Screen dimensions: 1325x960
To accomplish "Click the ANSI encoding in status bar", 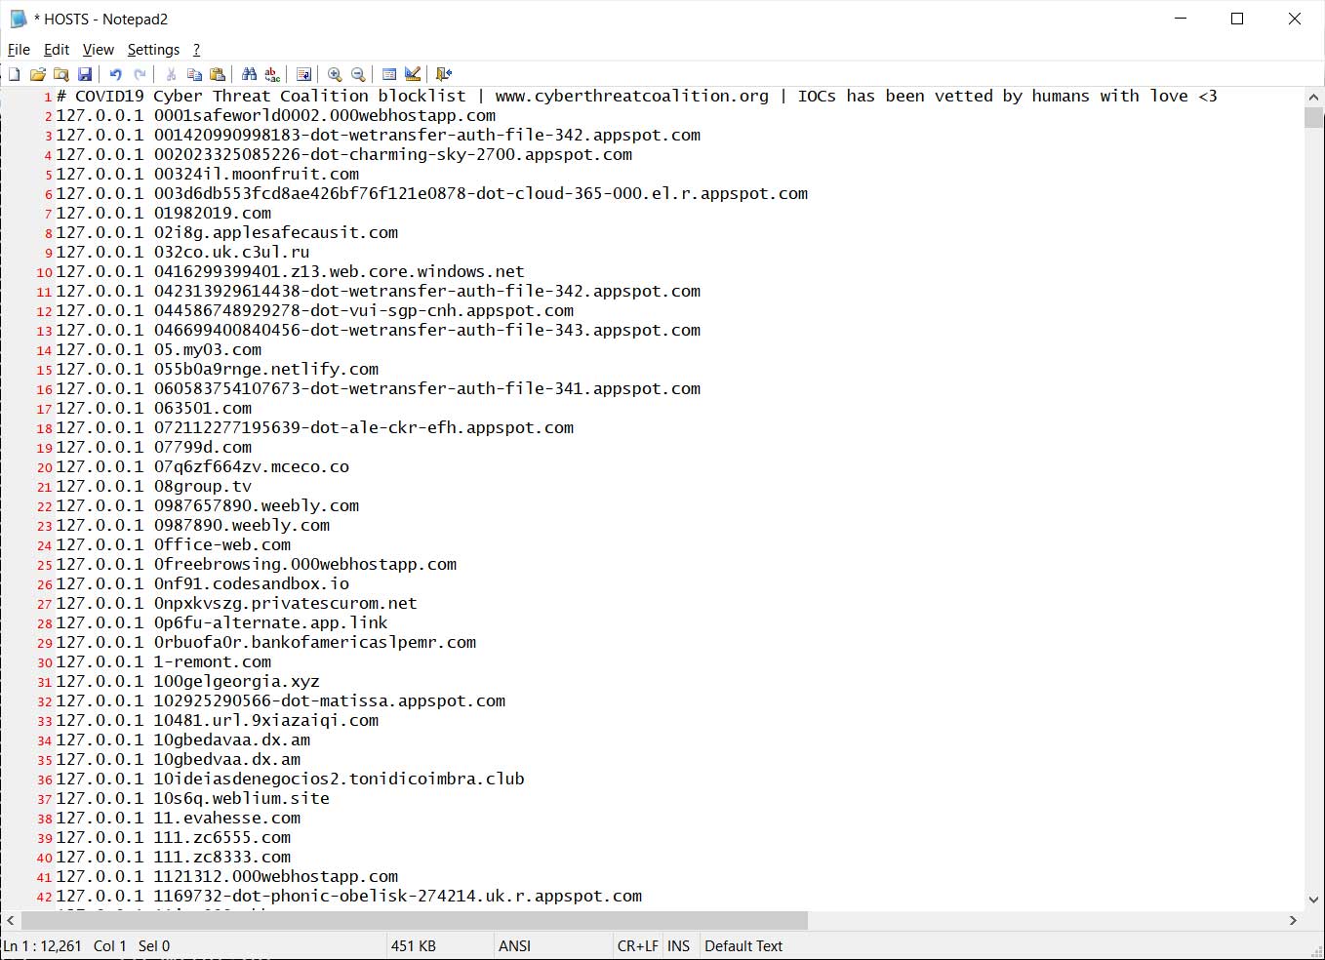I will click(x=514, y=946).
